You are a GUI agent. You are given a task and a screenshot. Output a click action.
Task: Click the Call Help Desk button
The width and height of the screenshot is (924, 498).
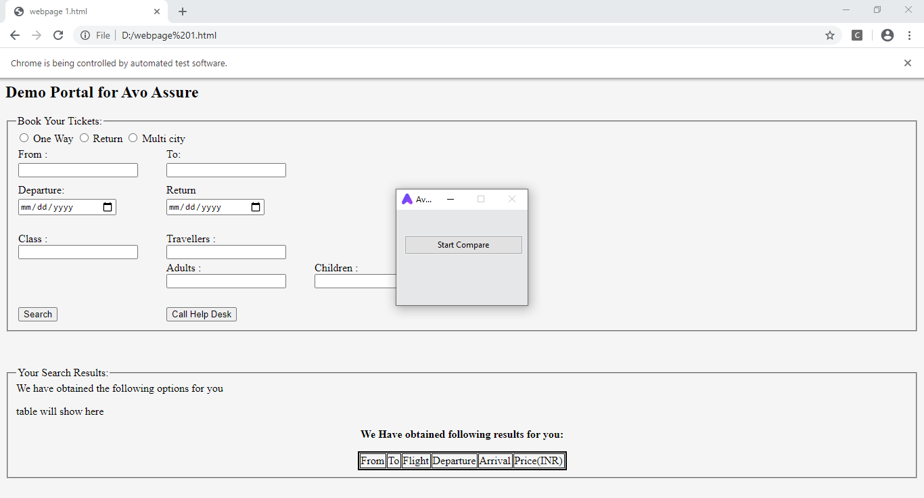202,314
